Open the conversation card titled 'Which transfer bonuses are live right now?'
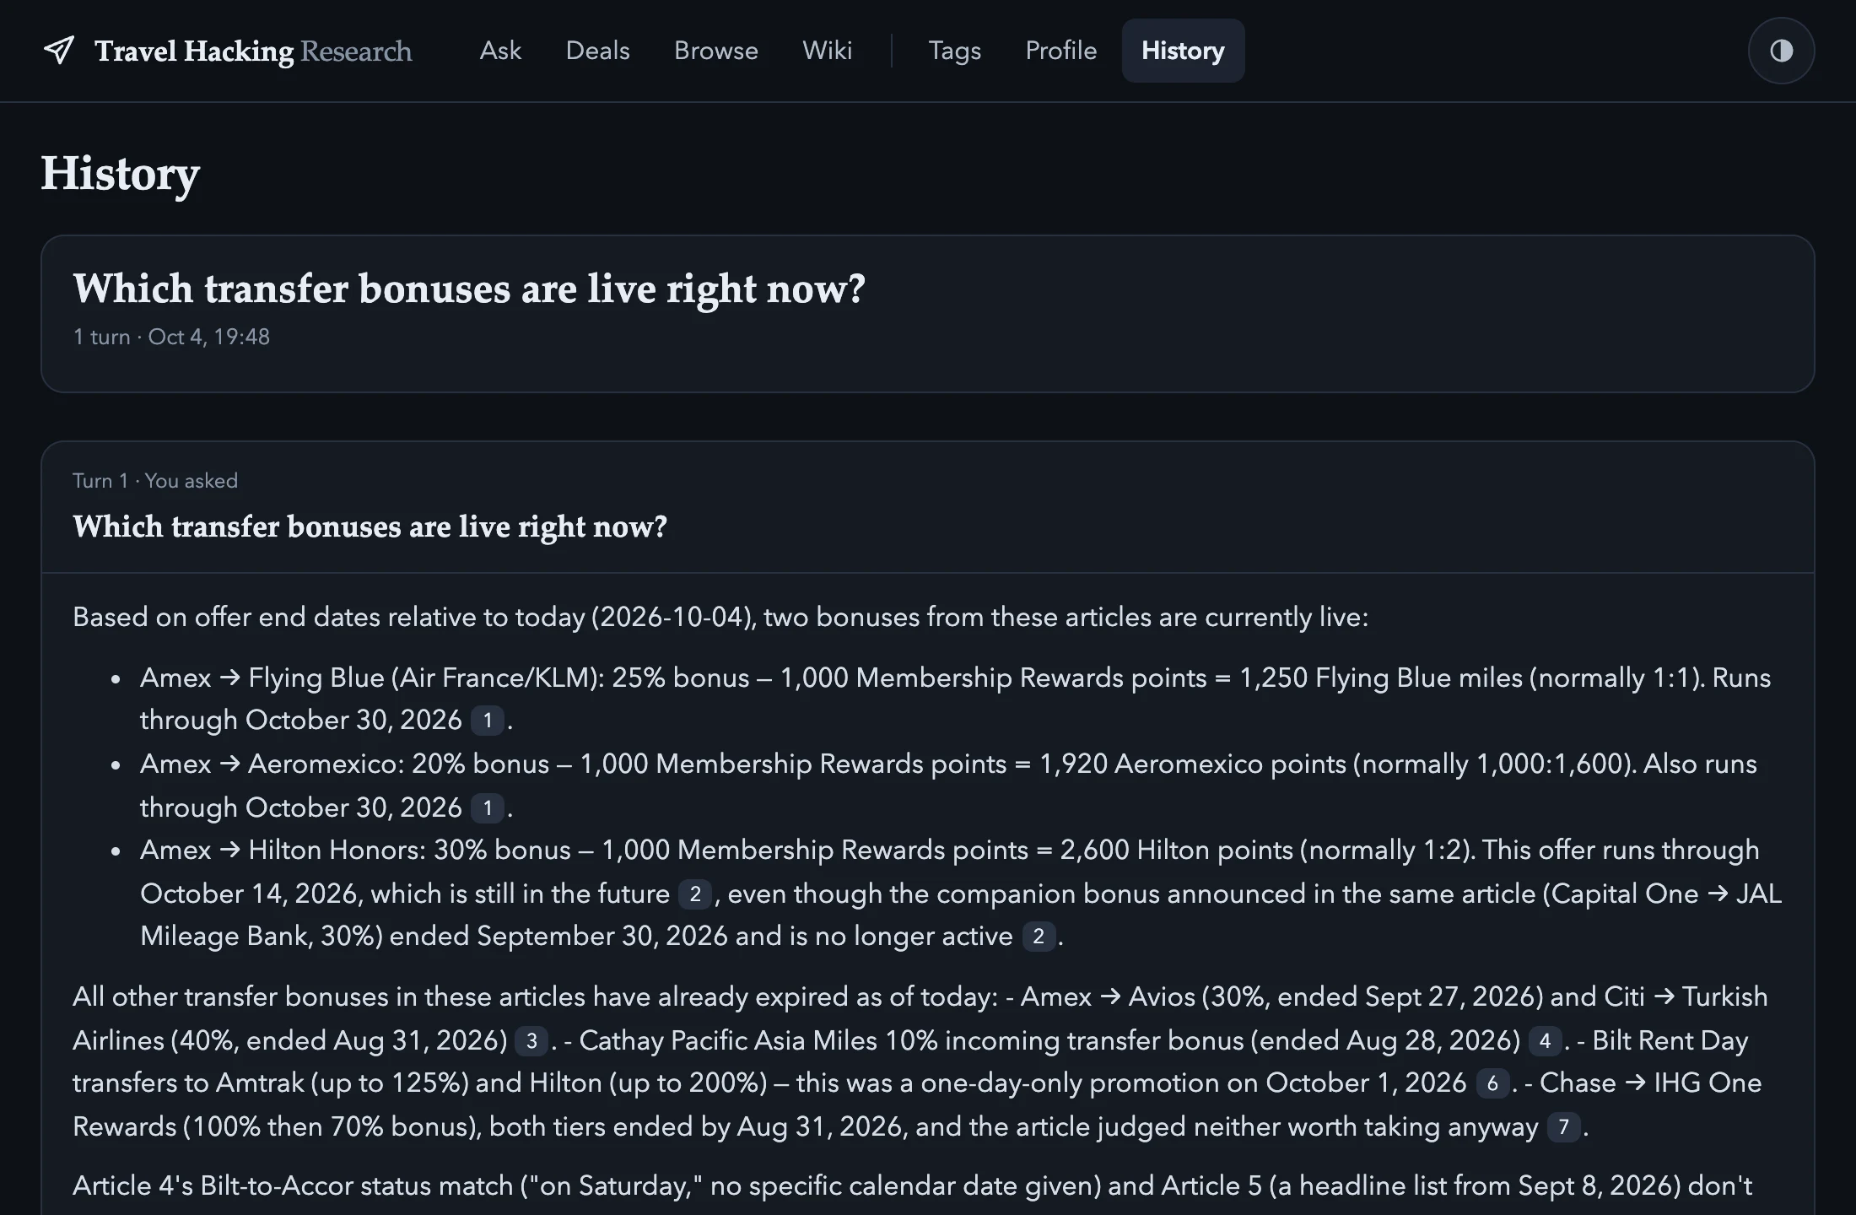Image resolution: width=1856 pixels, height=1215 pixels. coord(927,314)
